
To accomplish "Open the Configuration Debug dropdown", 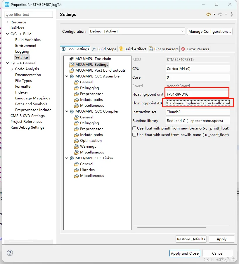I will (137, 31).
